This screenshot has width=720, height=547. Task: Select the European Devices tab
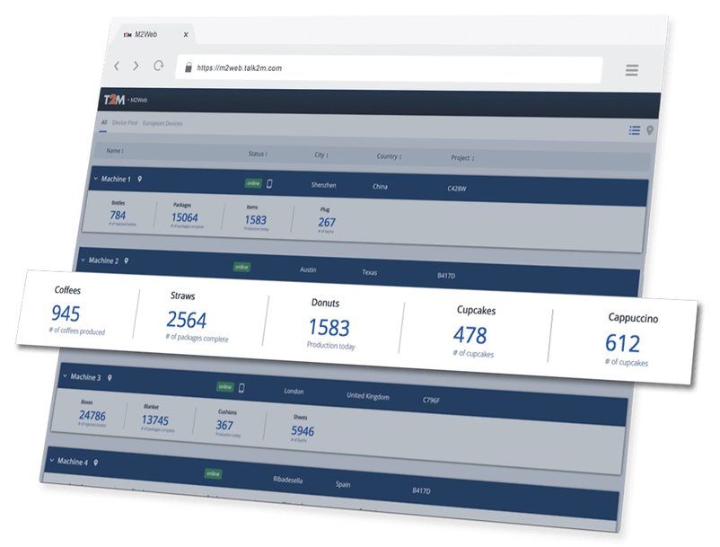162,124
